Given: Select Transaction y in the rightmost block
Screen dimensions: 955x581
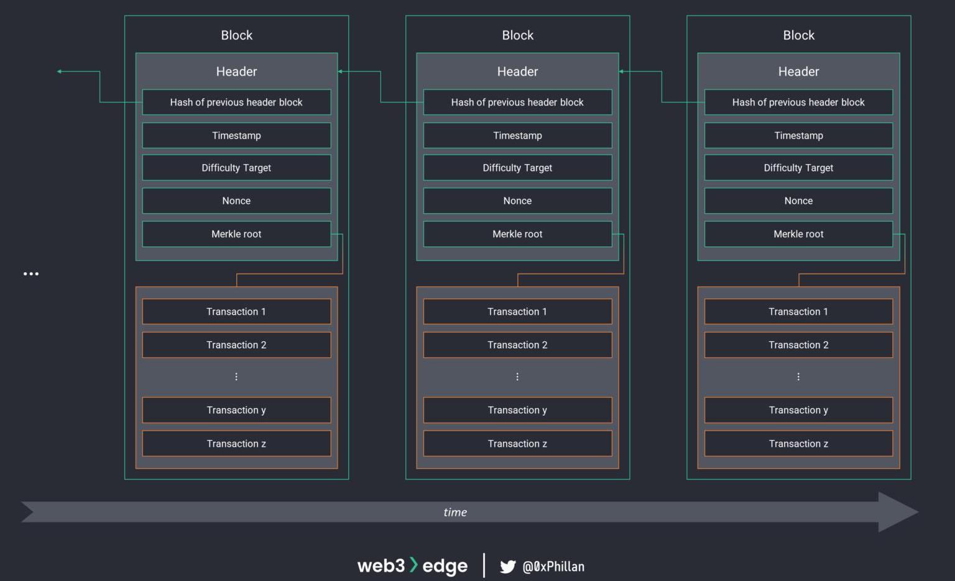Looking at the screenshot, I should [798, 410].
